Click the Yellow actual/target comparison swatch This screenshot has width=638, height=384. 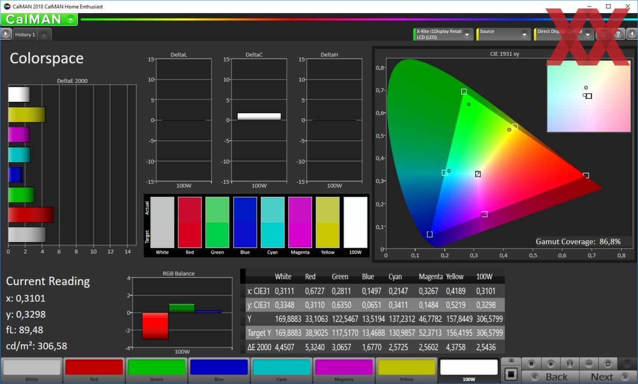tap(327, 222)
